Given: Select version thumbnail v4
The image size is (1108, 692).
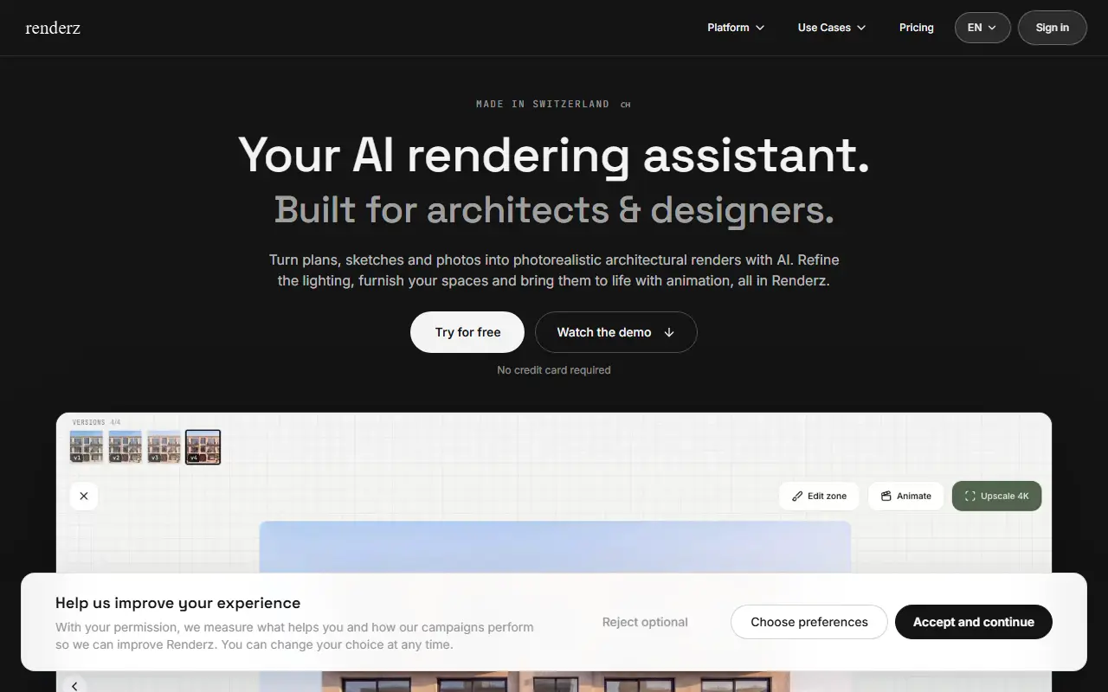Looking at the screenshot, I should coord(203,447).
